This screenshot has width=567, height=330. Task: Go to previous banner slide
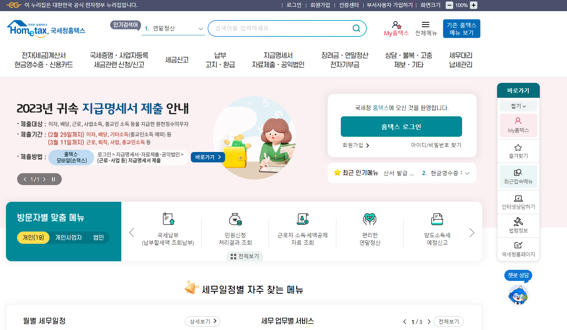25,179
